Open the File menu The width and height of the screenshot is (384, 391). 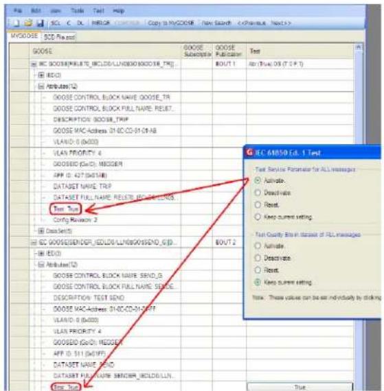tap(18, 11)
